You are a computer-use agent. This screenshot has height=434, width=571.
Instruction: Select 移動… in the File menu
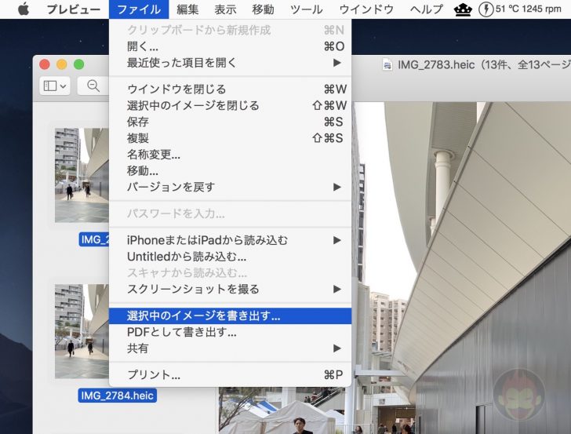[230, 170]
